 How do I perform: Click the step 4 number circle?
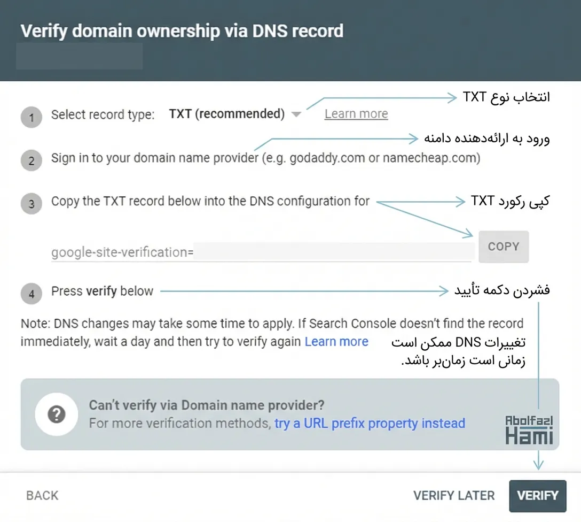click(32, 294)
